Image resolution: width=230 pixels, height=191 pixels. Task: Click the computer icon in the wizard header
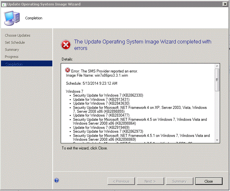[12, 18]
